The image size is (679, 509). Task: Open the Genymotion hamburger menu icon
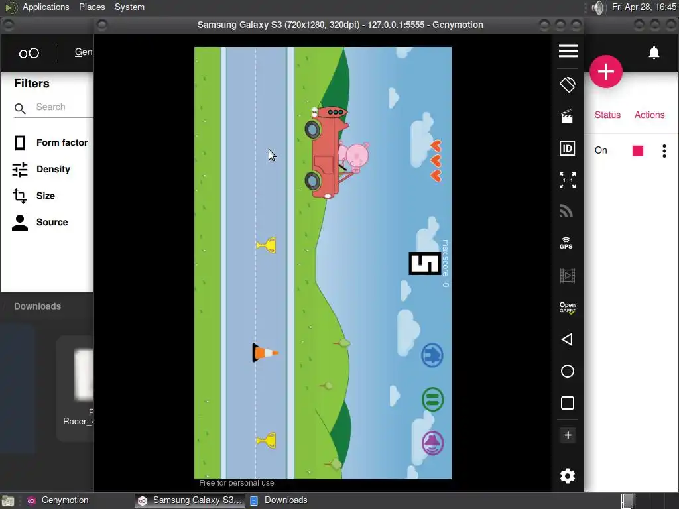pos(568,50)
